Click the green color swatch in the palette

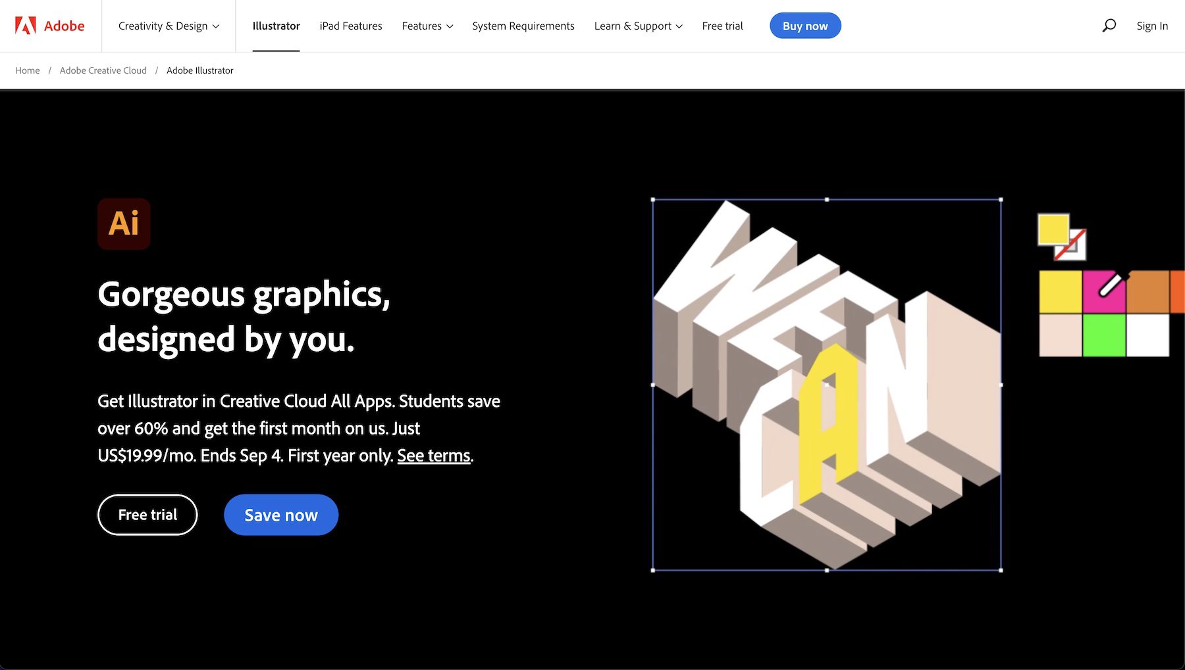[1105, 334]
